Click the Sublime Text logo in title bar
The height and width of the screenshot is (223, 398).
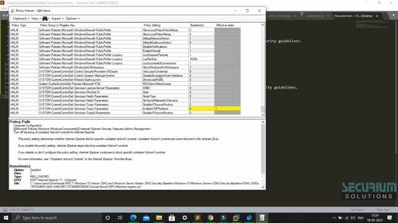click(2, 3)
